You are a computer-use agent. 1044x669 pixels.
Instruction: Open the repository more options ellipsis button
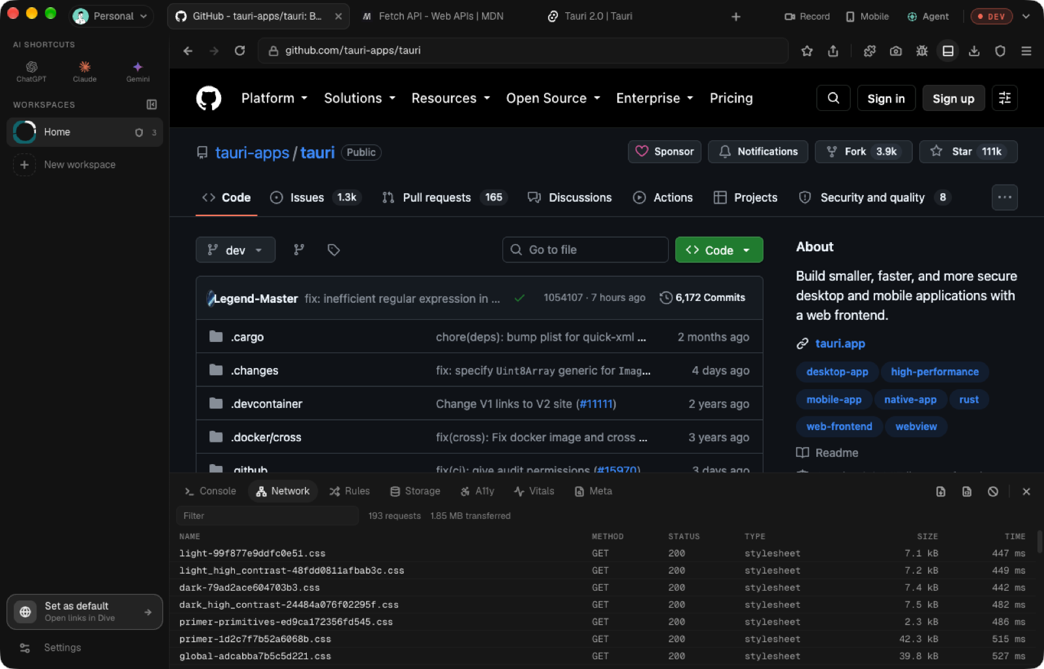pos(1005,197)
